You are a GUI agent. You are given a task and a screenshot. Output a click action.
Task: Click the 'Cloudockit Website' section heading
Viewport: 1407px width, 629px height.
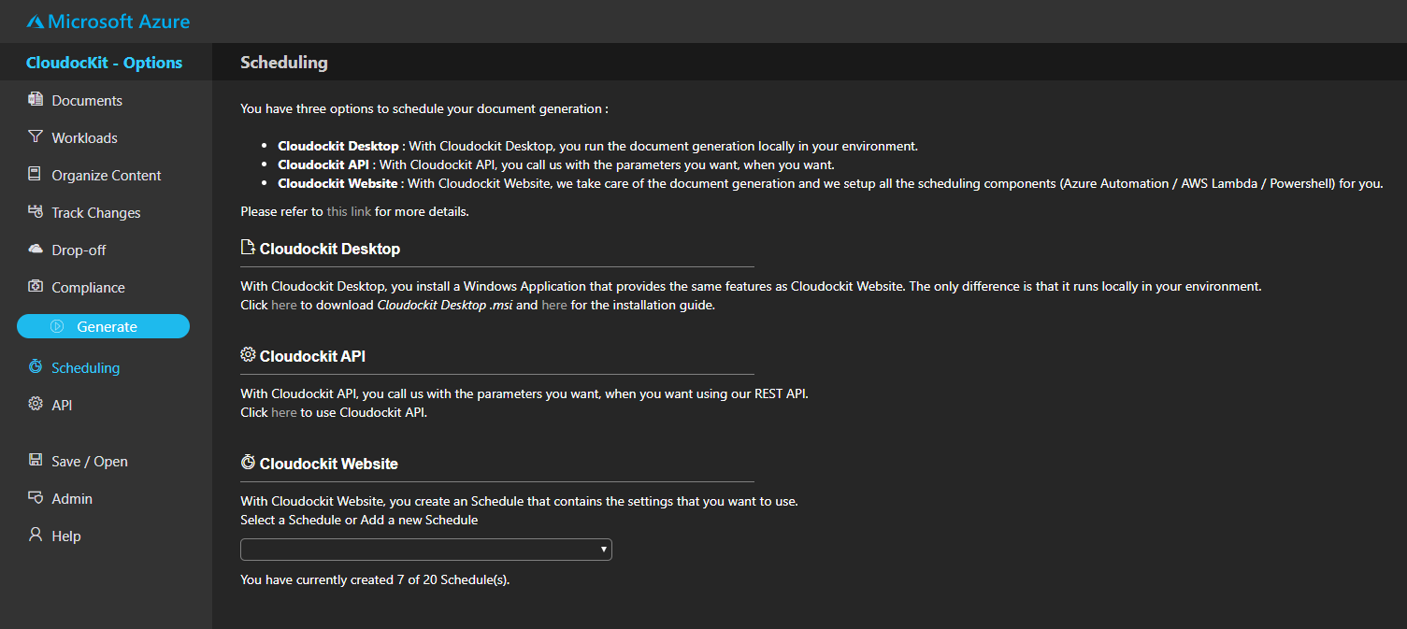(x=329, y=464)
